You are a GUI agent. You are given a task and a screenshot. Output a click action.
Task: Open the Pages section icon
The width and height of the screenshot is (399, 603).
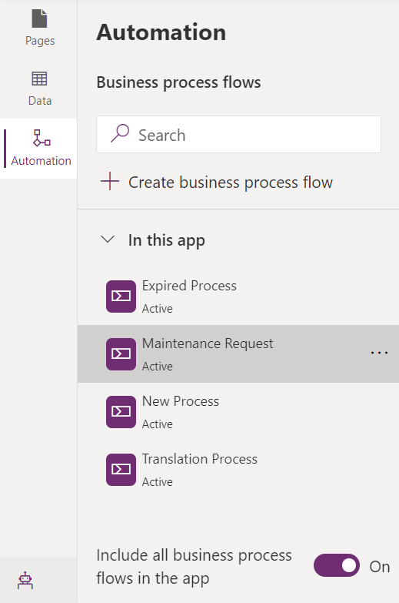[39, 18]
